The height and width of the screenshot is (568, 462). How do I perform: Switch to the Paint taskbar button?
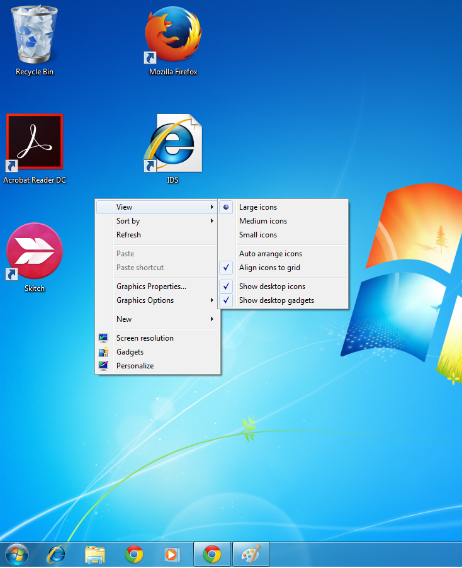click(251, 554)
